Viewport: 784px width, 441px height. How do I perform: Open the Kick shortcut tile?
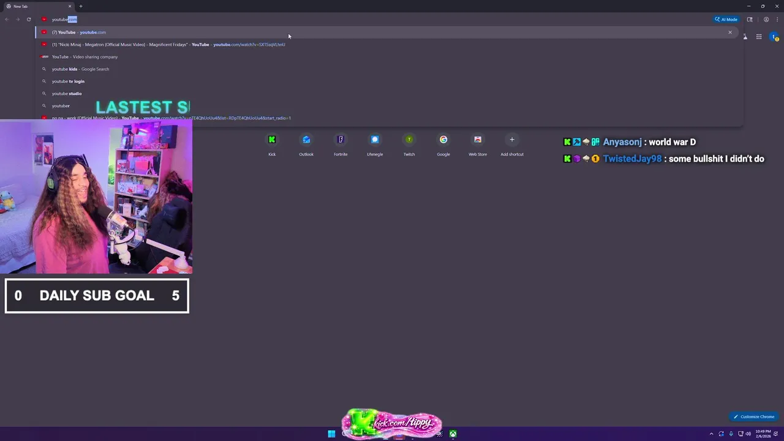pyautogui.click(x=272, y=145)
